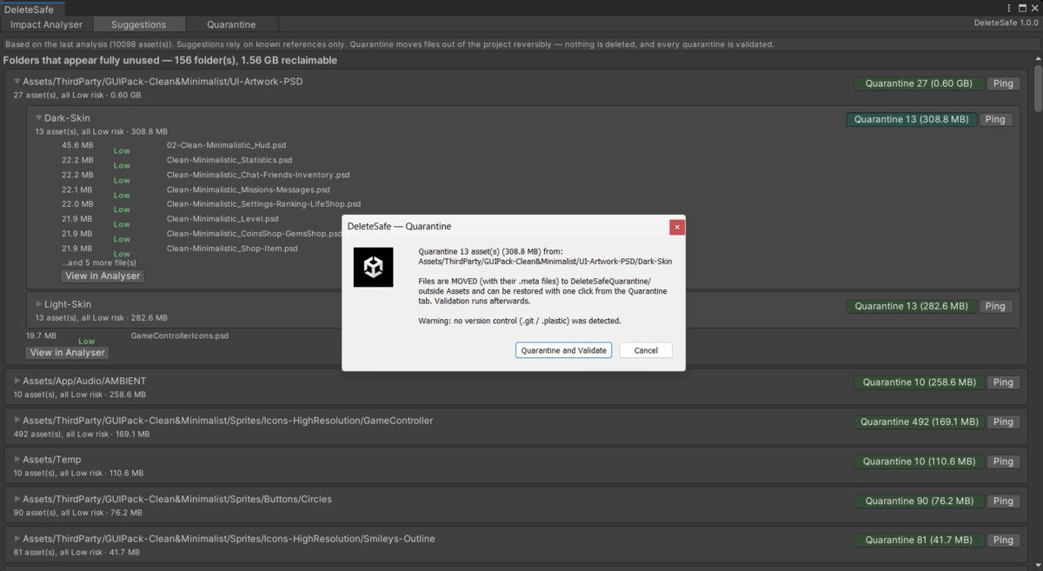Ping the AMBIENT audio folder
This screenshot has height=571, width=1043.
click(x=1003, y=382)
